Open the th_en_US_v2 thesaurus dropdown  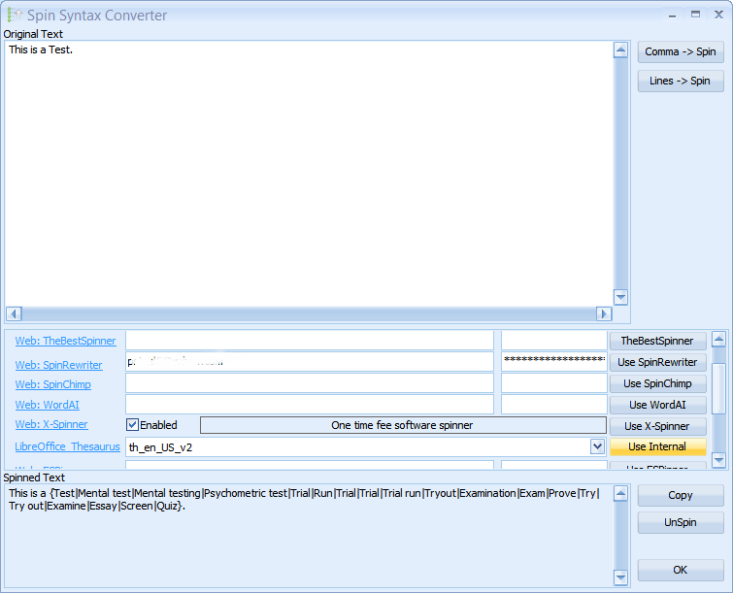point(597,446)
